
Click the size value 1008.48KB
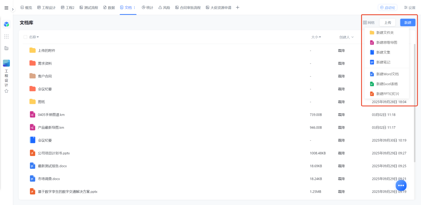point(318,153)
